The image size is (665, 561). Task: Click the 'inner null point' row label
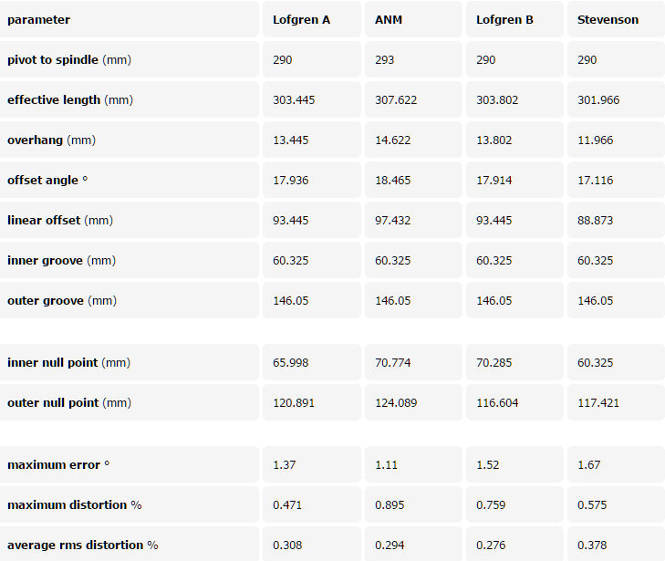click(x=68, y=363)
